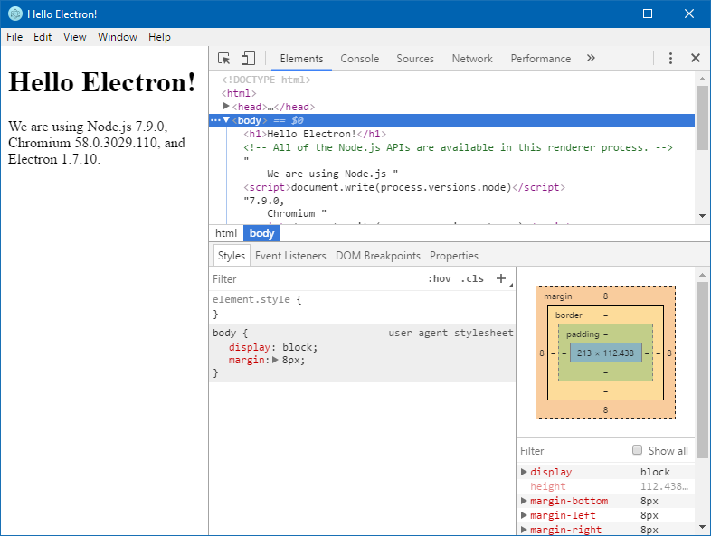Select body in the breadcrumb bar
Screen dimensions: 711x536
coord(261,233)
